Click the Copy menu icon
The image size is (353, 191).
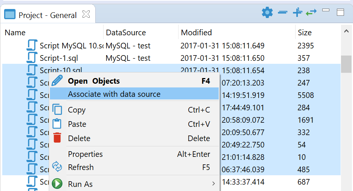pyautogui.click(x=57, y=110)
